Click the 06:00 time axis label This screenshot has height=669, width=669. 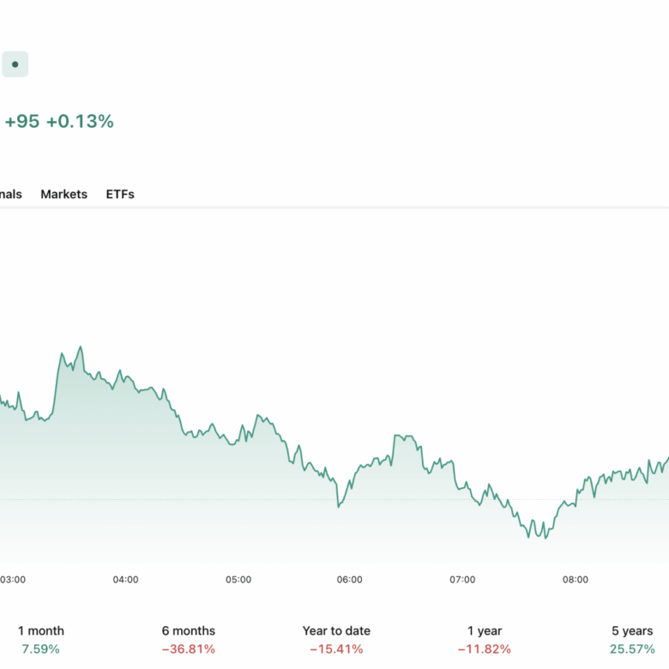click(x=349, y=580)
